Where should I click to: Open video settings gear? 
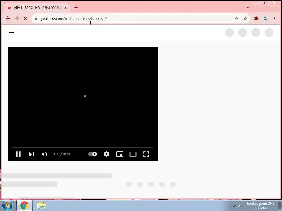pos(107,154)
